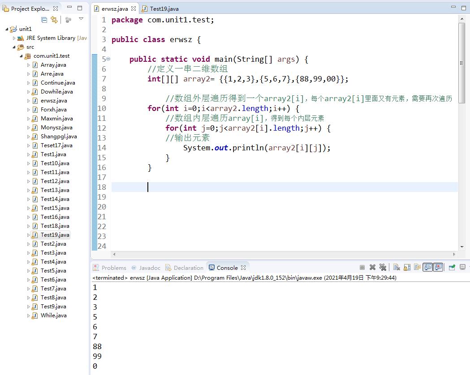Viewport: 470px width, 375px height.
Task: Close the Console view
Action: pos(243,268)
